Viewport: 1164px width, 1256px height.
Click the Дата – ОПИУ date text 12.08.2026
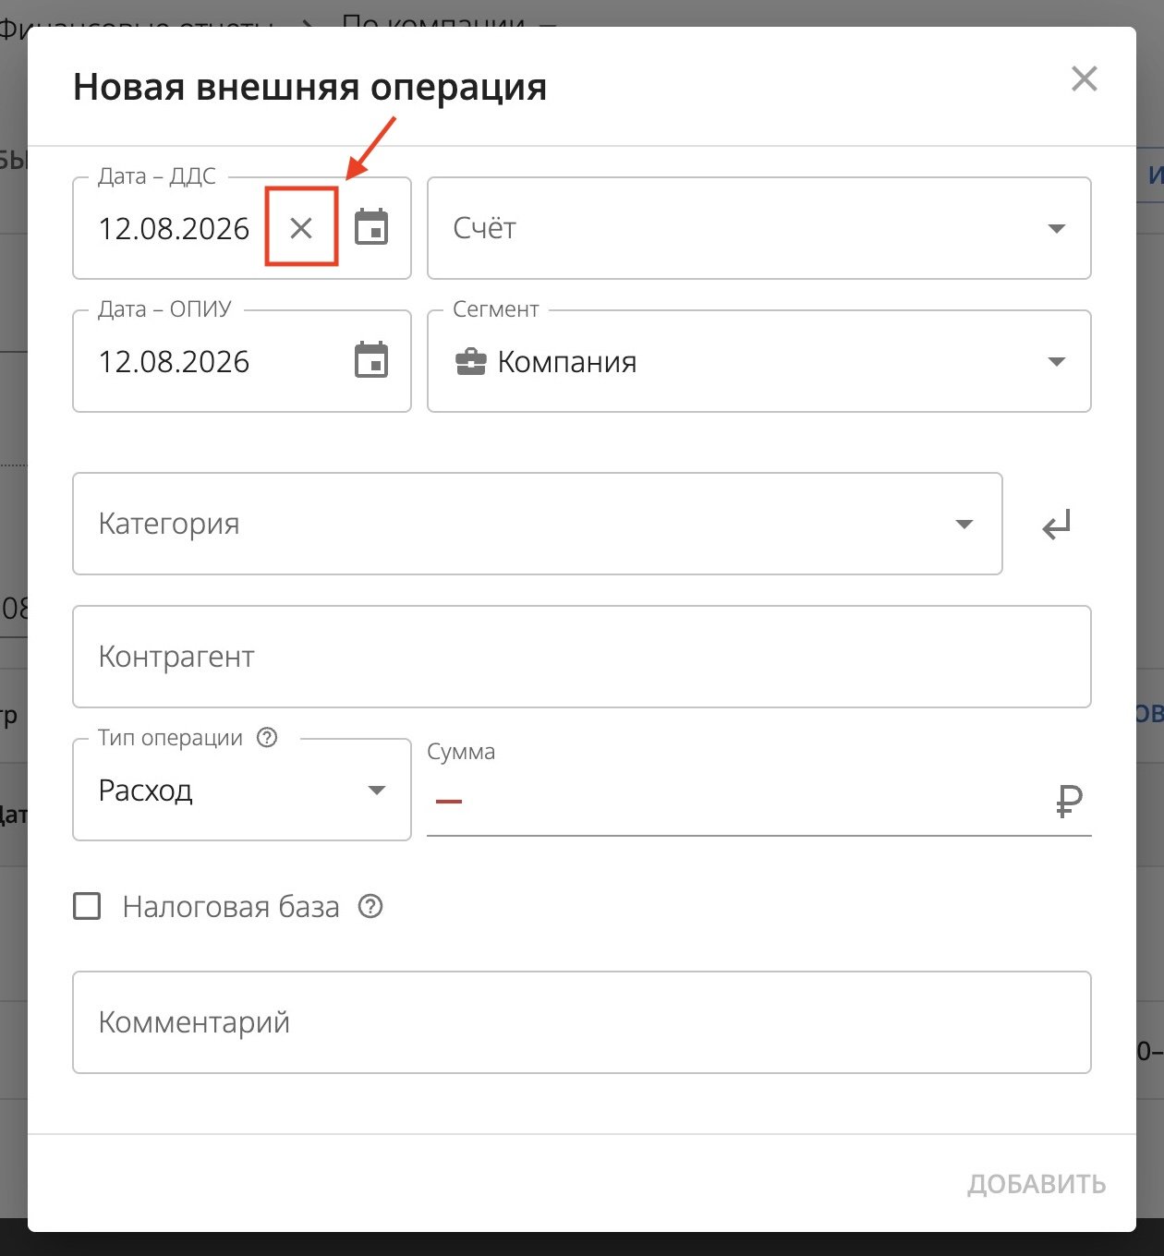[174, 362]
